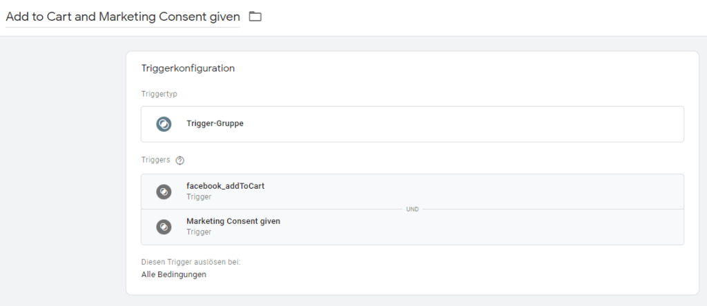The width and height of the screenshot is (707, 306).
Task: Click the Trigger subtitle under Marketing Consent given
Action: tap(199, 232)
